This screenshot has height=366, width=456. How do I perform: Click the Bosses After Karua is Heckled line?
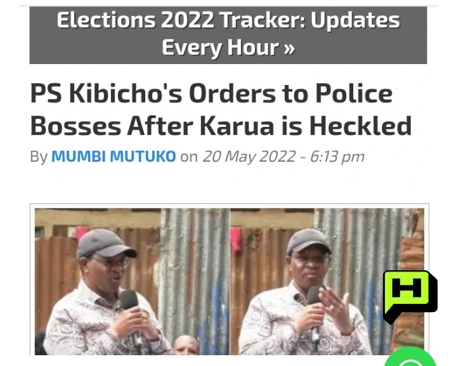coord(221,126)
